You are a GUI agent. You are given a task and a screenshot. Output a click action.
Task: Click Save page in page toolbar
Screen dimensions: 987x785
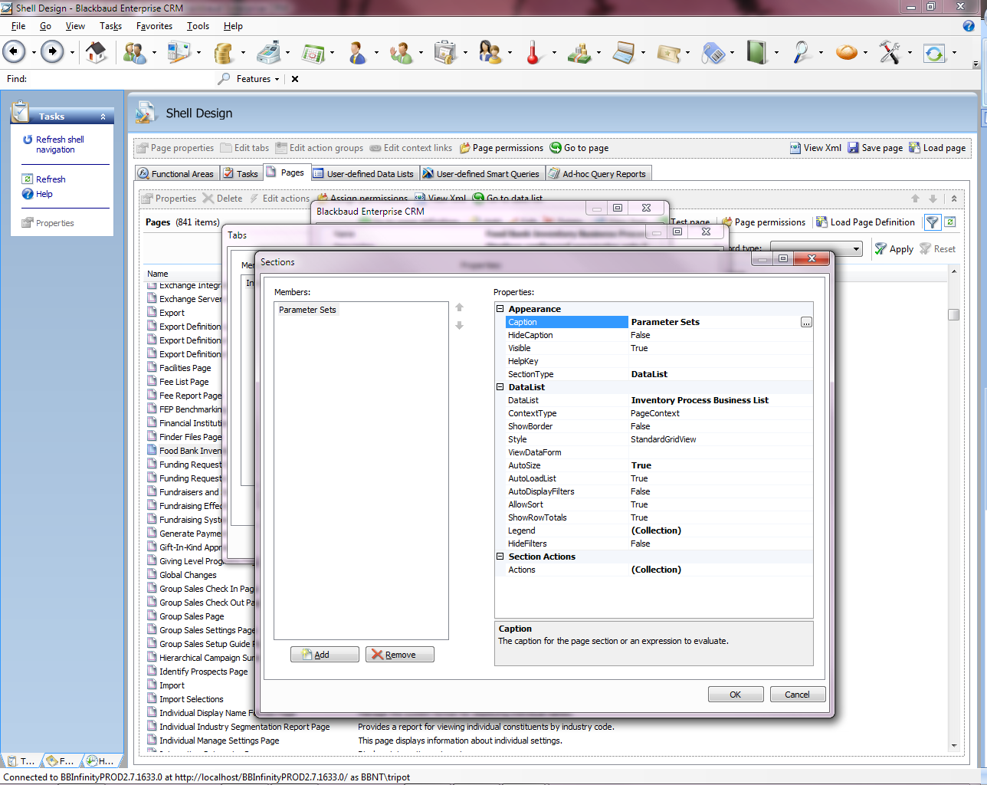coord(874,148)
